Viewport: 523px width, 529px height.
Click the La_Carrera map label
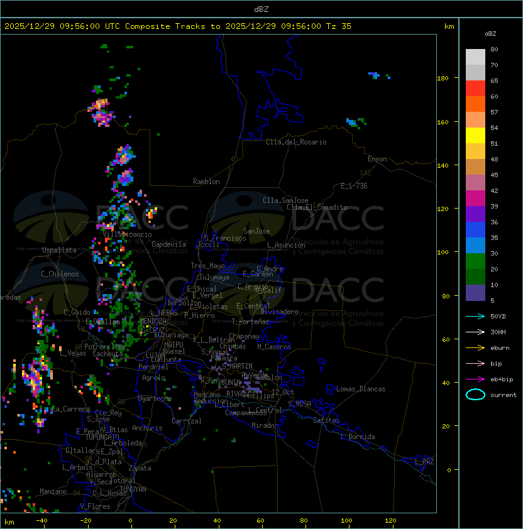pos(71,409)
